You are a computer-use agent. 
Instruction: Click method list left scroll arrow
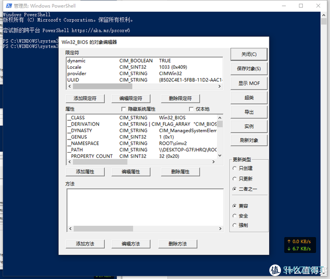click(x=70, y=229)
